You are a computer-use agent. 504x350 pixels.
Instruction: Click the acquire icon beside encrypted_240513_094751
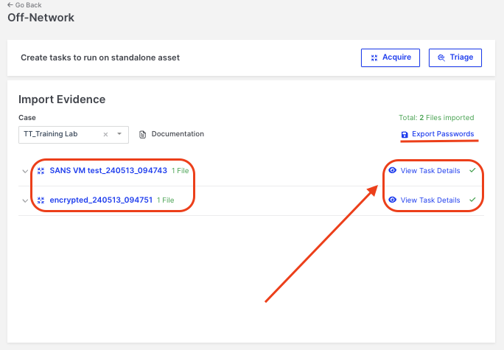tap(41, 200)
